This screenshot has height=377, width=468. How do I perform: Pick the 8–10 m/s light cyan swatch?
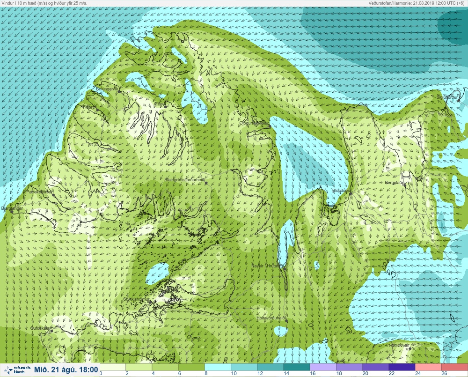pos(218,367)
